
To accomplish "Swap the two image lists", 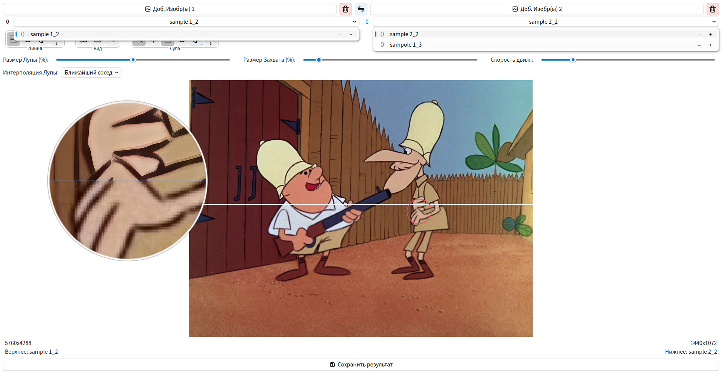I will (x=361, y=9).
